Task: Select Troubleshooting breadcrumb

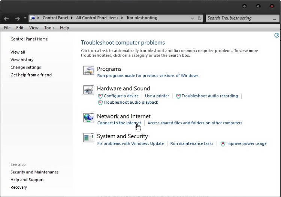Action: click(142, 18)
